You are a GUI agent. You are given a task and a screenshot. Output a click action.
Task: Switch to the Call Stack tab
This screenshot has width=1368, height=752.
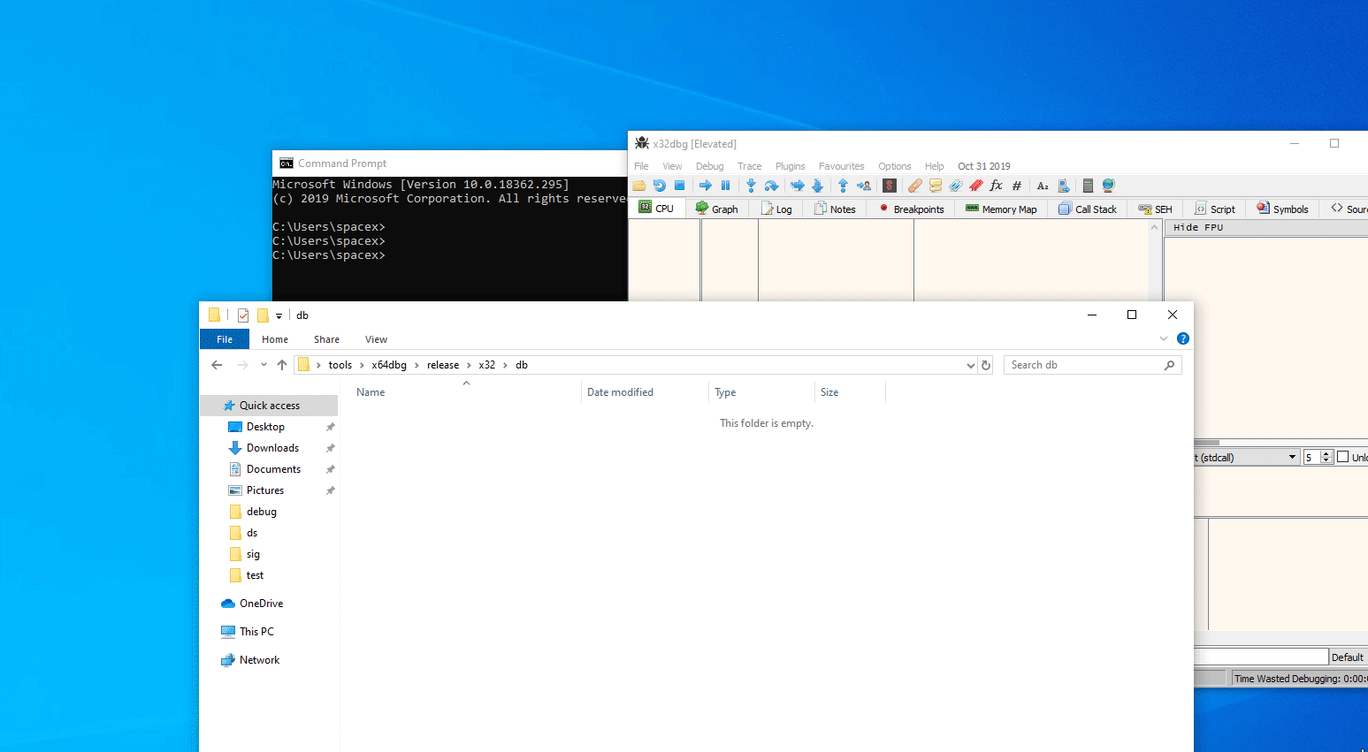pos(1088,209)
